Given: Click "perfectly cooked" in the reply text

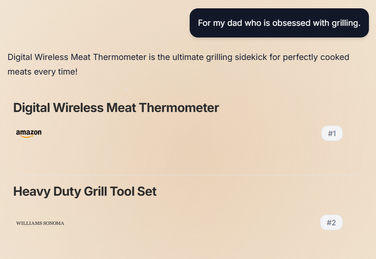Looking at the screenshot, I should (316, 57).
